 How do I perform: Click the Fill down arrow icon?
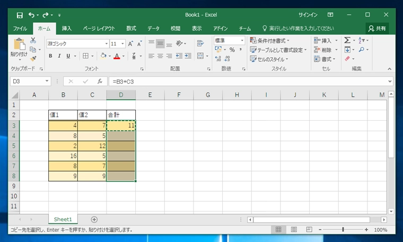coord(347,50)
